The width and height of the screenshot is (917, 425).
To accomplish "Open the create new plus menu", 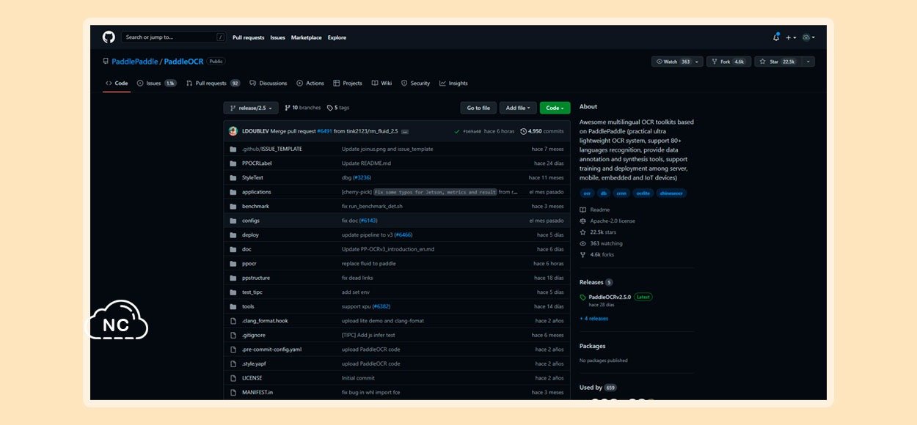I will pyautogui.click(x=790, y=37).
